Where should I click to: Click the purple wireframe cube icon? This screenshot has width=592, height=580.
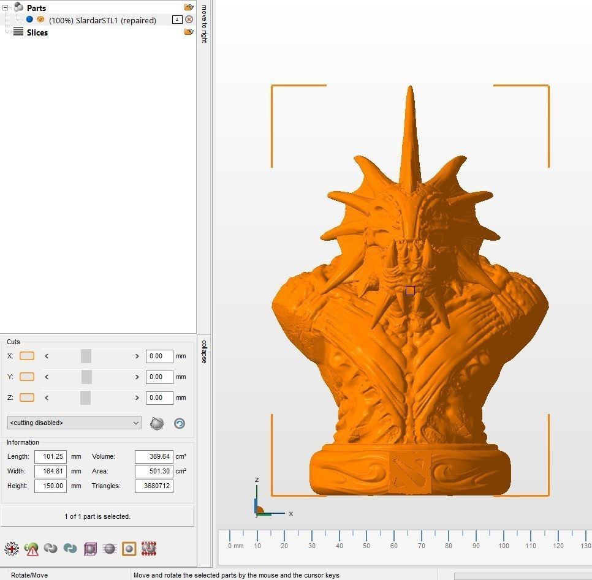point(90,549)
